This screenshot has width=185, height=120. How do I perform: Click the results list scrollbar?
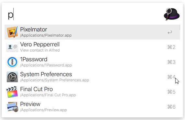pyautogui.click(x=180, y=27)
